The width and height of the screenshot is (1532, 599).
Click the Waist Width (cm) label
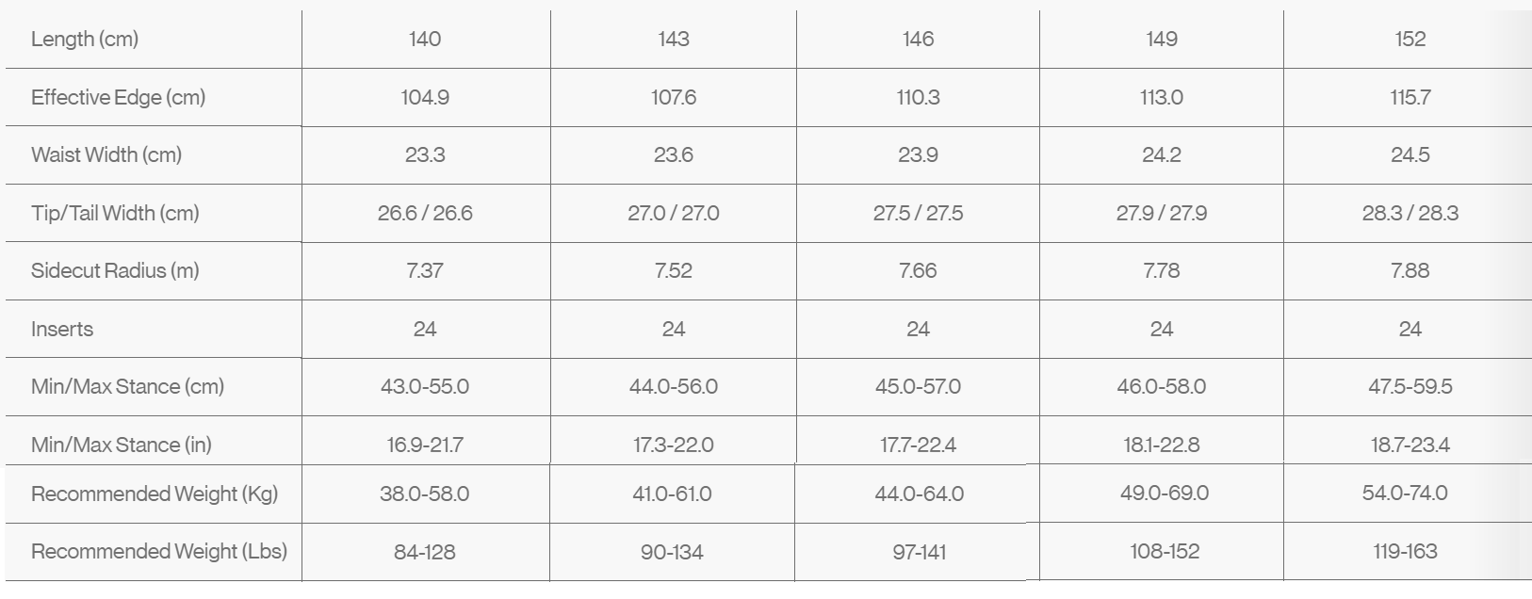[x=106, y=154]
